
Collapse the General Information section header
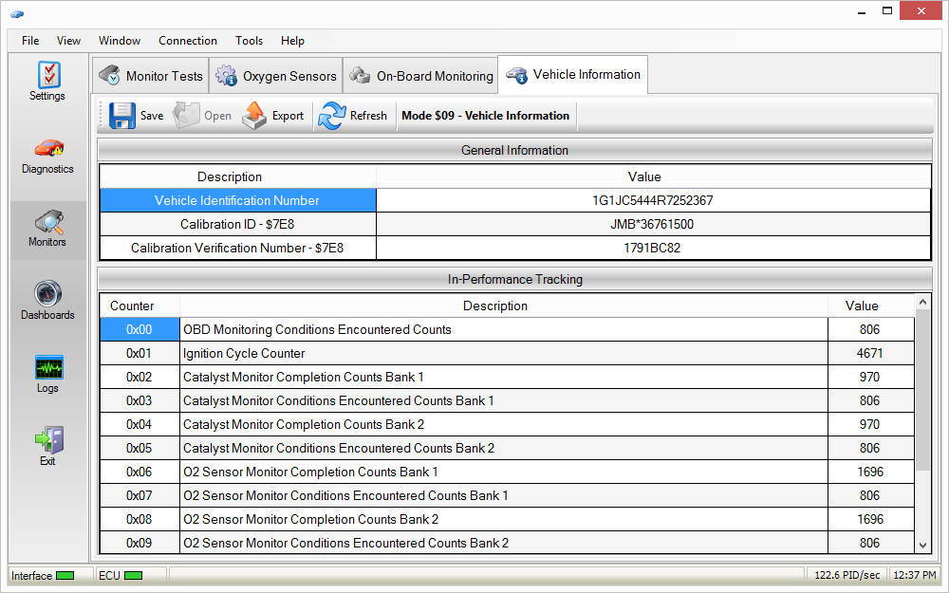point(514,150)
